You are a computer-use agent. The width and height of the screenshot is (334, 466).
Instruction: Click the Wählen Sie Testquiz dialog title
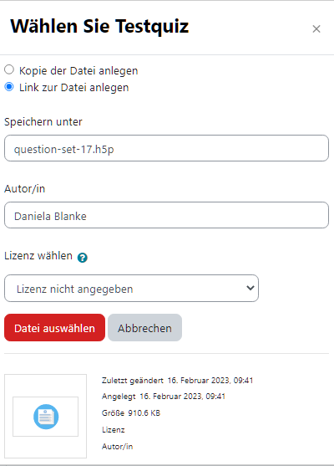coord(99,27)
